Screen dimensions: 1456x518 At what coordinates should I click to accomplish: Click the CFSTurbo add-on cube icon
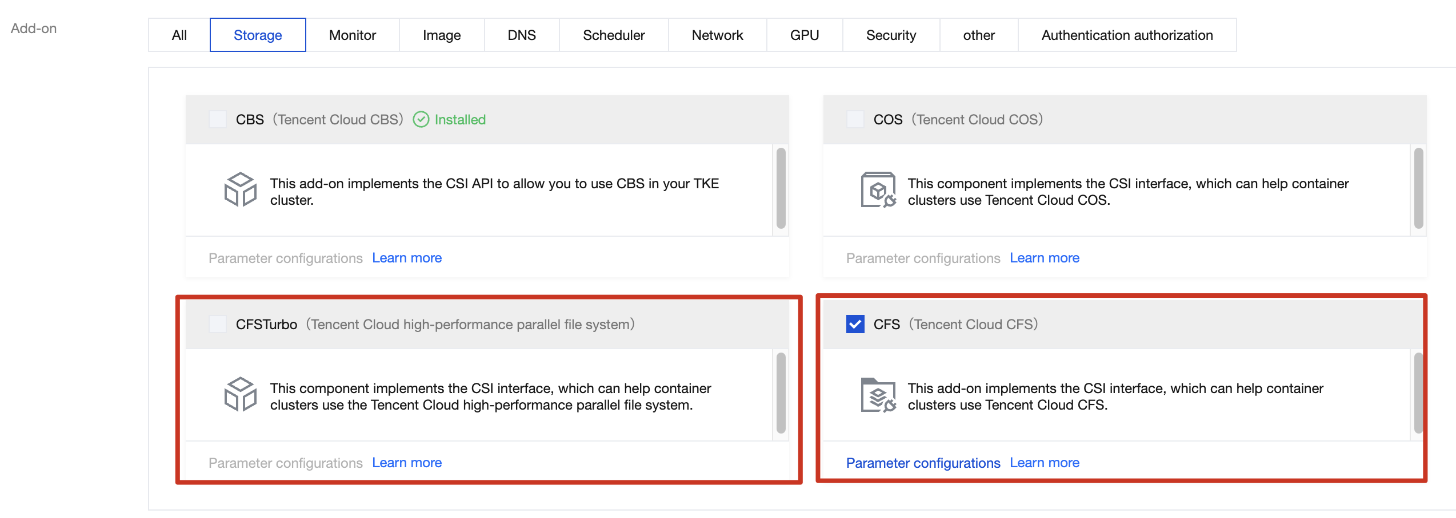click(x=240, y=394)
